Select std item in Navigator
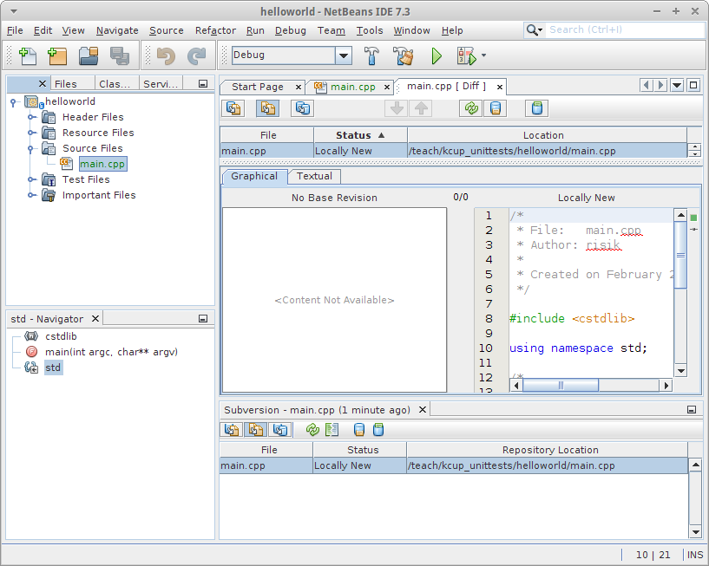The height and width of the screenshot is (566, 709). pos(53,368)
